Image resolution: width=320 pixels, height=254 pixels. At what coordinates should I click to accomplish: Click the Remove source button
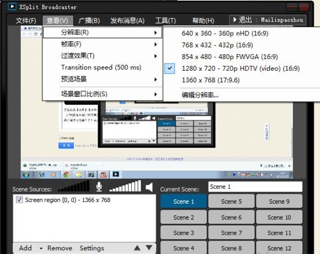click(x=60, y=248)
